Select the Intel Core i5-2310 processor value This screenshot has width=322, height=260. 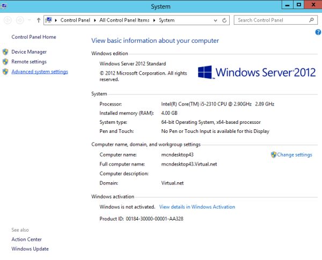(218, 104)
